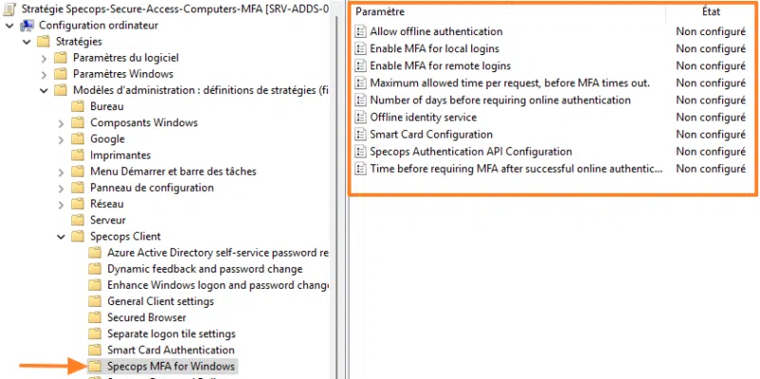The width and height of the screenshot is (760, 379).
Task: Click the policy scroll icon at the tree root
Action: (x=9, y=9)
